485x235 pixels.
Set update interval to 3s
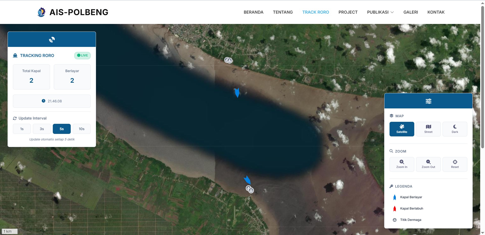(x=42, y=129)
